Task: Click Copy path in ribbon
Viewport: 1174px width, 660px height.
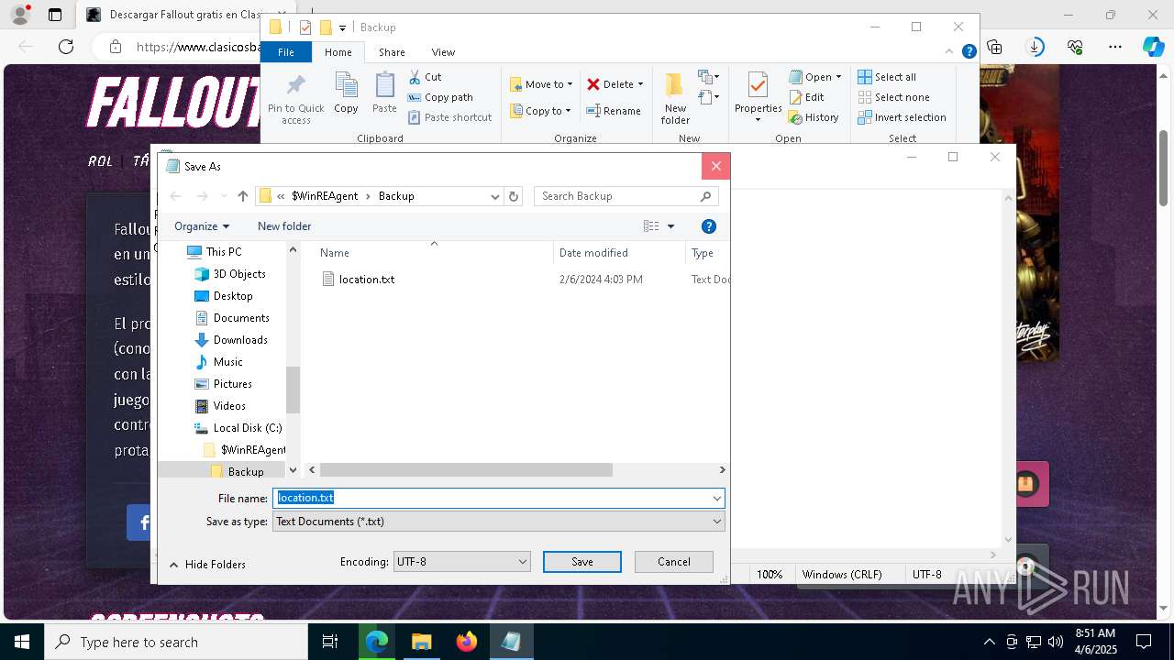Action: pyautogui.click(x=440, y=97)
